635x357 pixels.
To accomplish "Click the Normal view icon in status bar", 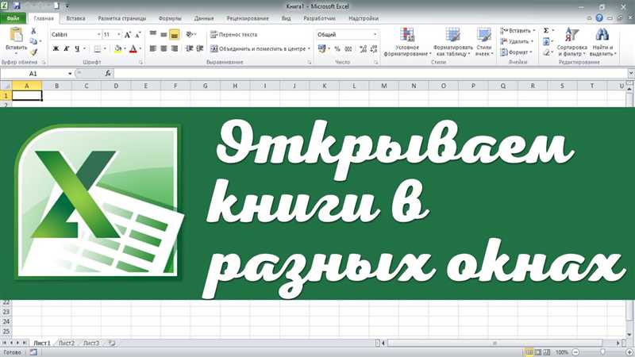I will tap(529, 352).
